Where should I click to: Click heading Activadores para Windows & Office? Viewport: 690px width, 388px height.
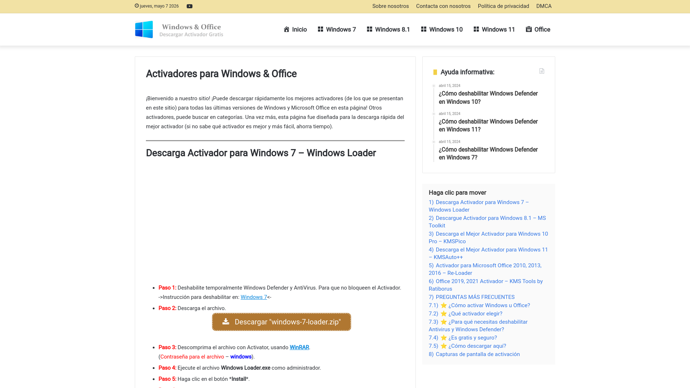point(221,74)
